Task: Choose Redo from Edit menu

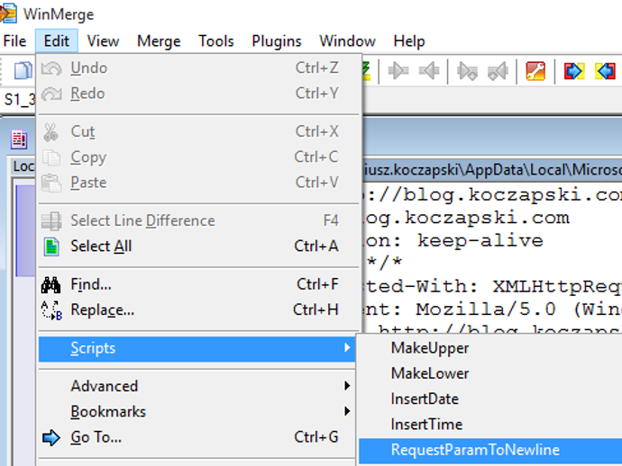Action: [x=198, y=94]
